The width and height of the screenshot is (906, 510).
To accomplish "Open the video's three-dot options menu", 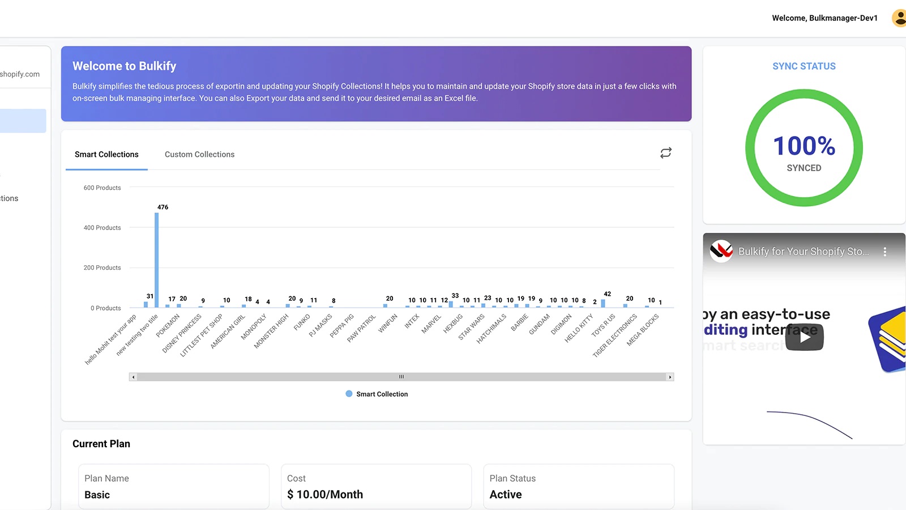I will (884, 252).
